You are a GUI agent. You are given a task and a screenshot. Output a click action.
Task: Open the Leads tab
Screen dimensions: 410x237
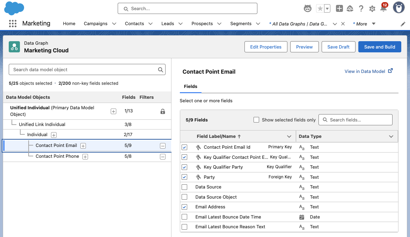pos(168,23)
